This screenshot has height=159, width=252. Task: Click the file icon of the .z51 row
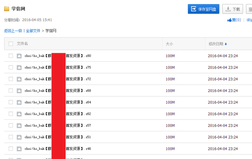tap(19, 137)
